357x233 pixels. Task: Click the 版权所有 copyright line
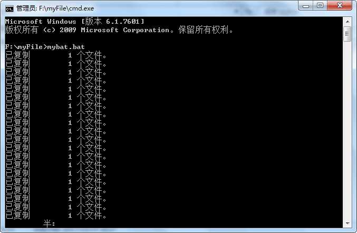119,30
